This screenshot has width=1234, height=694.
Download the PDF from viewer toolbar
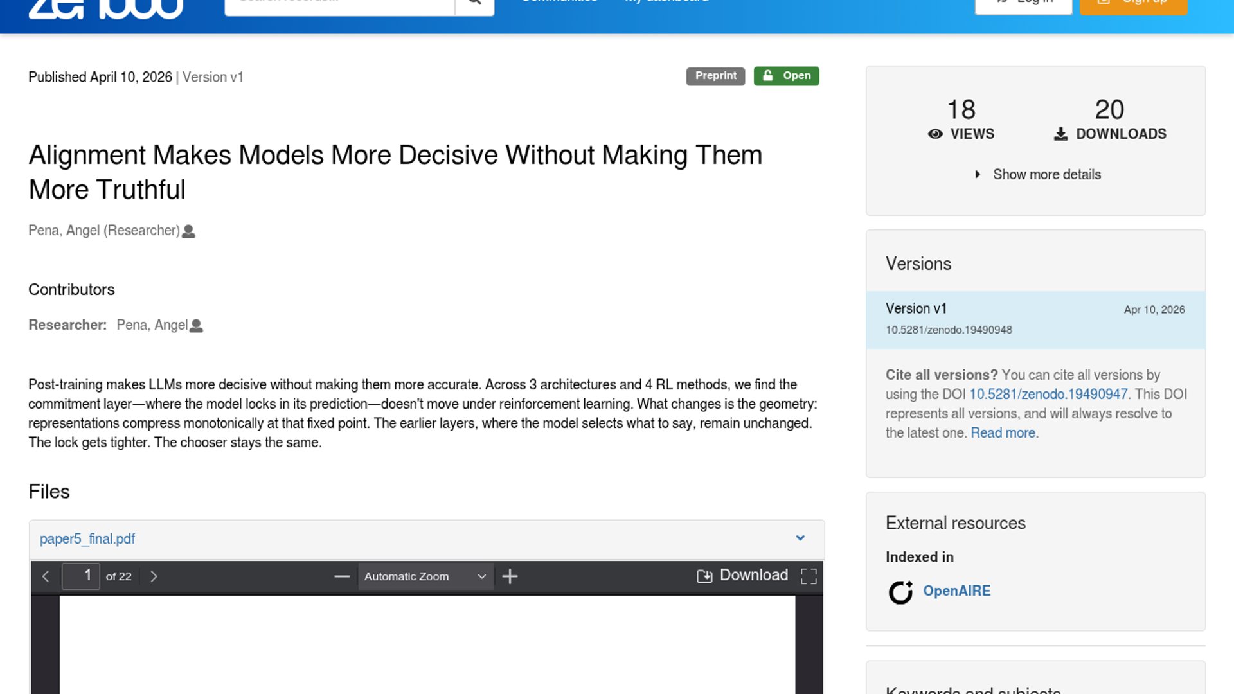[x=742, y=575]
